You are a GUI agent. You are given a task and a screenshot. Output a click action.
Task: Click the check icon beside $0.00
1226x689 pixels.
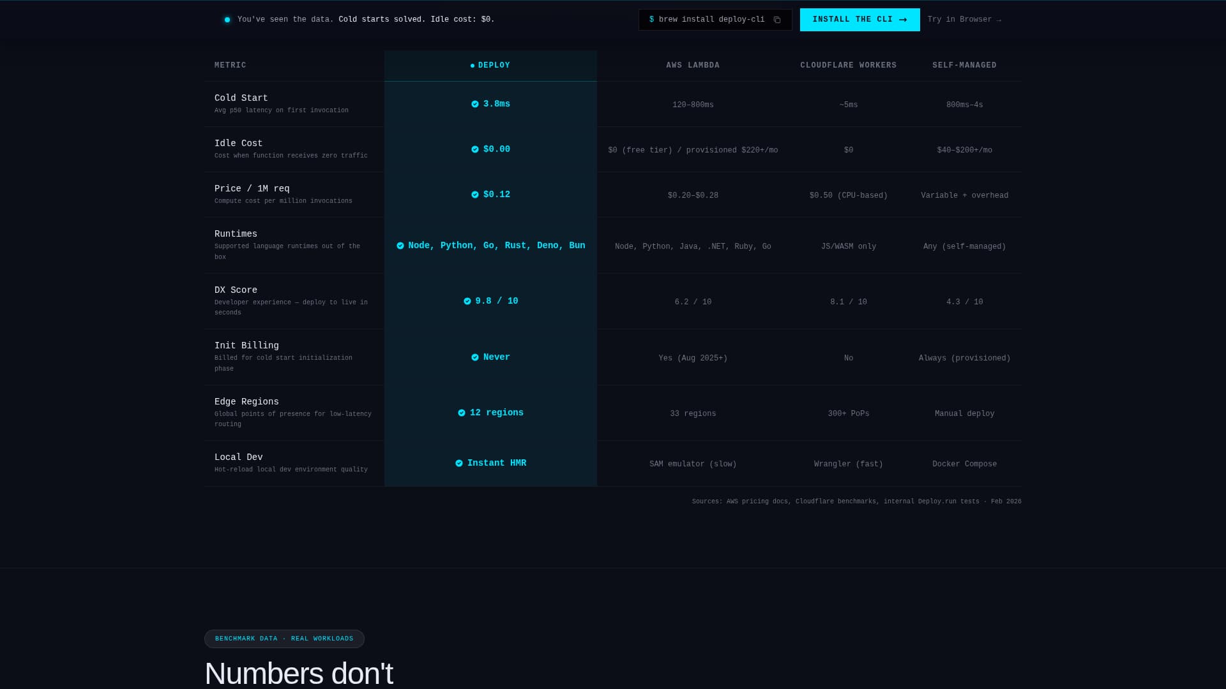(x=475, y=149)
